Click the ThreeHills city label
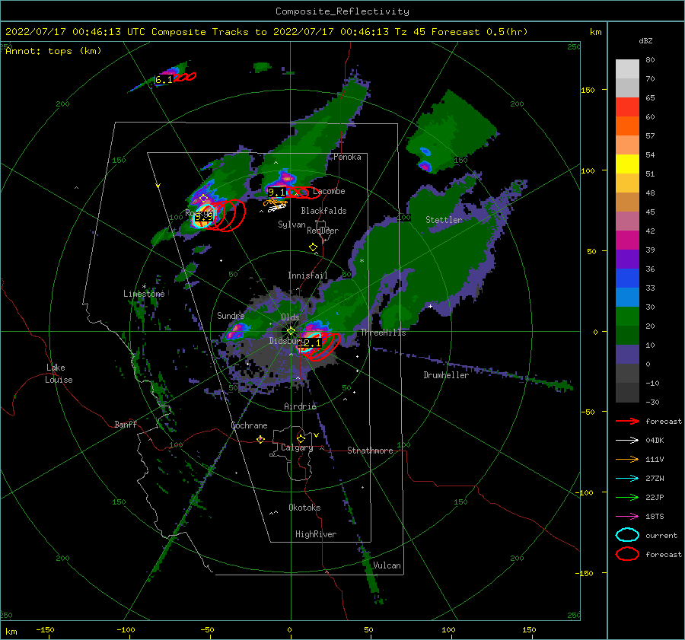 [383, 333]
